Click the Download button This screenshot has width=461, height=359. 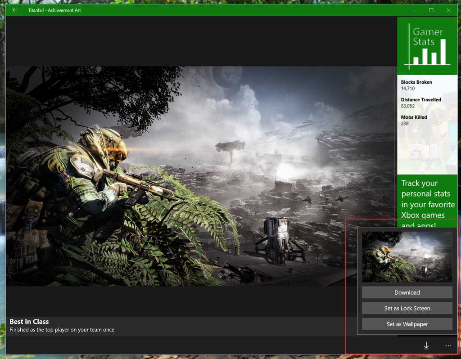coord(407,292)
